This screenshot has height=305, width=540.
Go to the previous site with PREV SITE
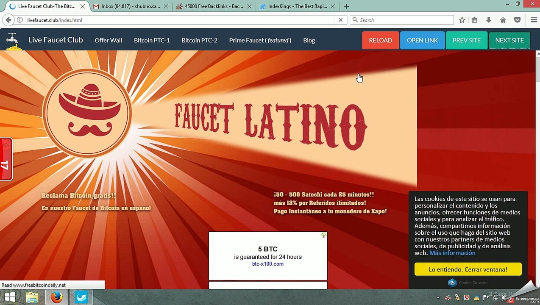[466, 40]
